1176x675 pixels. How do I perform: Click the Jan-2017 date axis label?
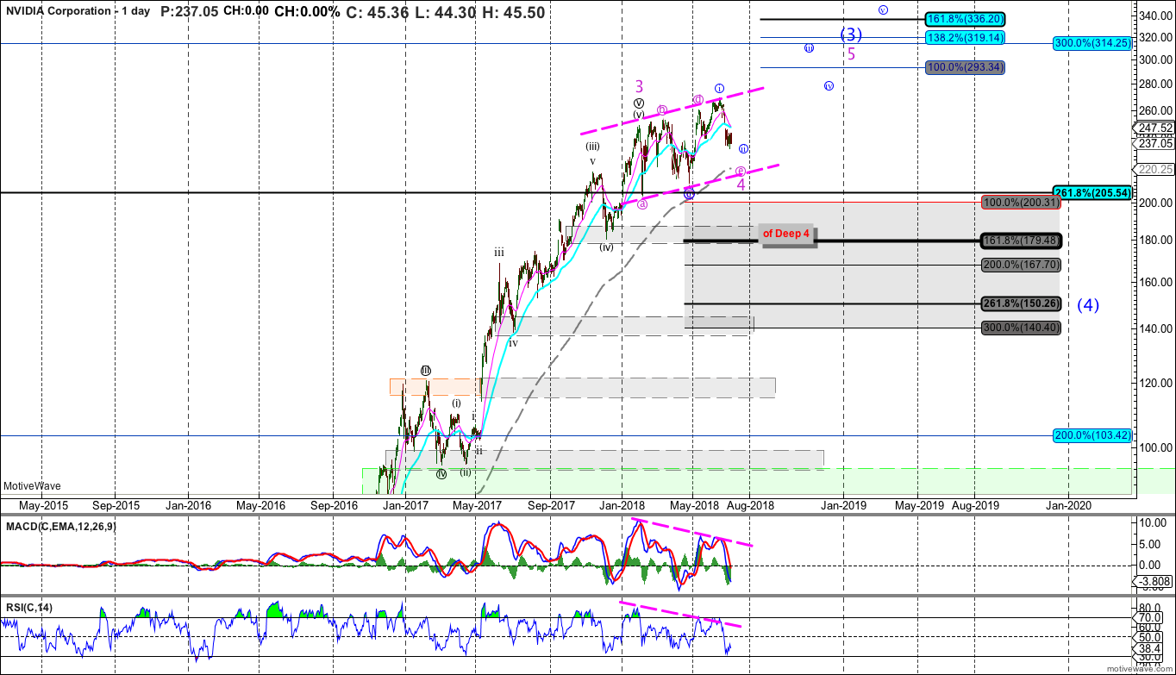tap(406, 506)
